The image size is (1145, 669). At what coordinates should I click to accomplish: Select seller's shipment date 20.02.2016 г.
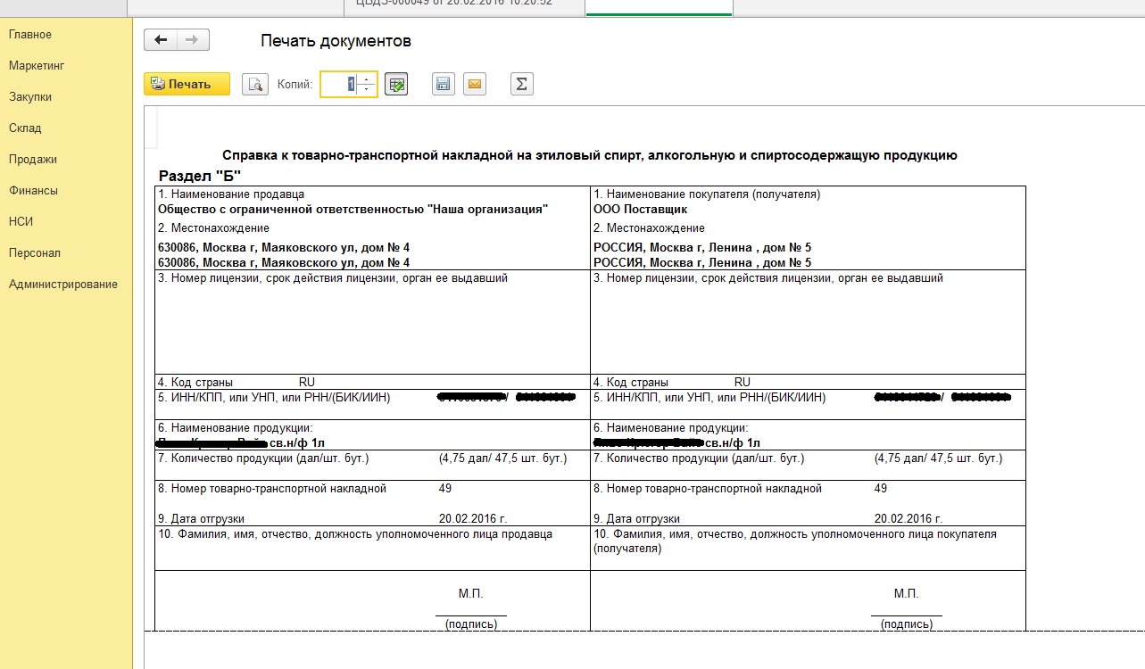(x=473, y=518)
